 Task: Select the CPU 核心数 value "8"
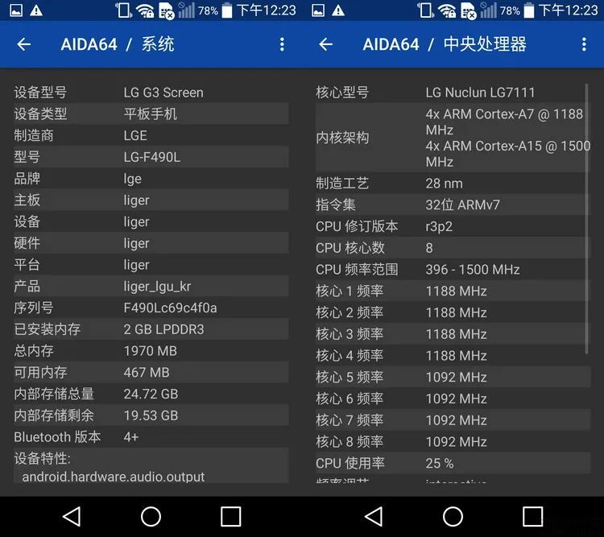(429, 248)
